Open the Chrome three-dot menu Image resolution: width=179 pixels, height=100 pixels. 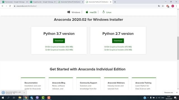pyautogui.click(x=176, y=6)
